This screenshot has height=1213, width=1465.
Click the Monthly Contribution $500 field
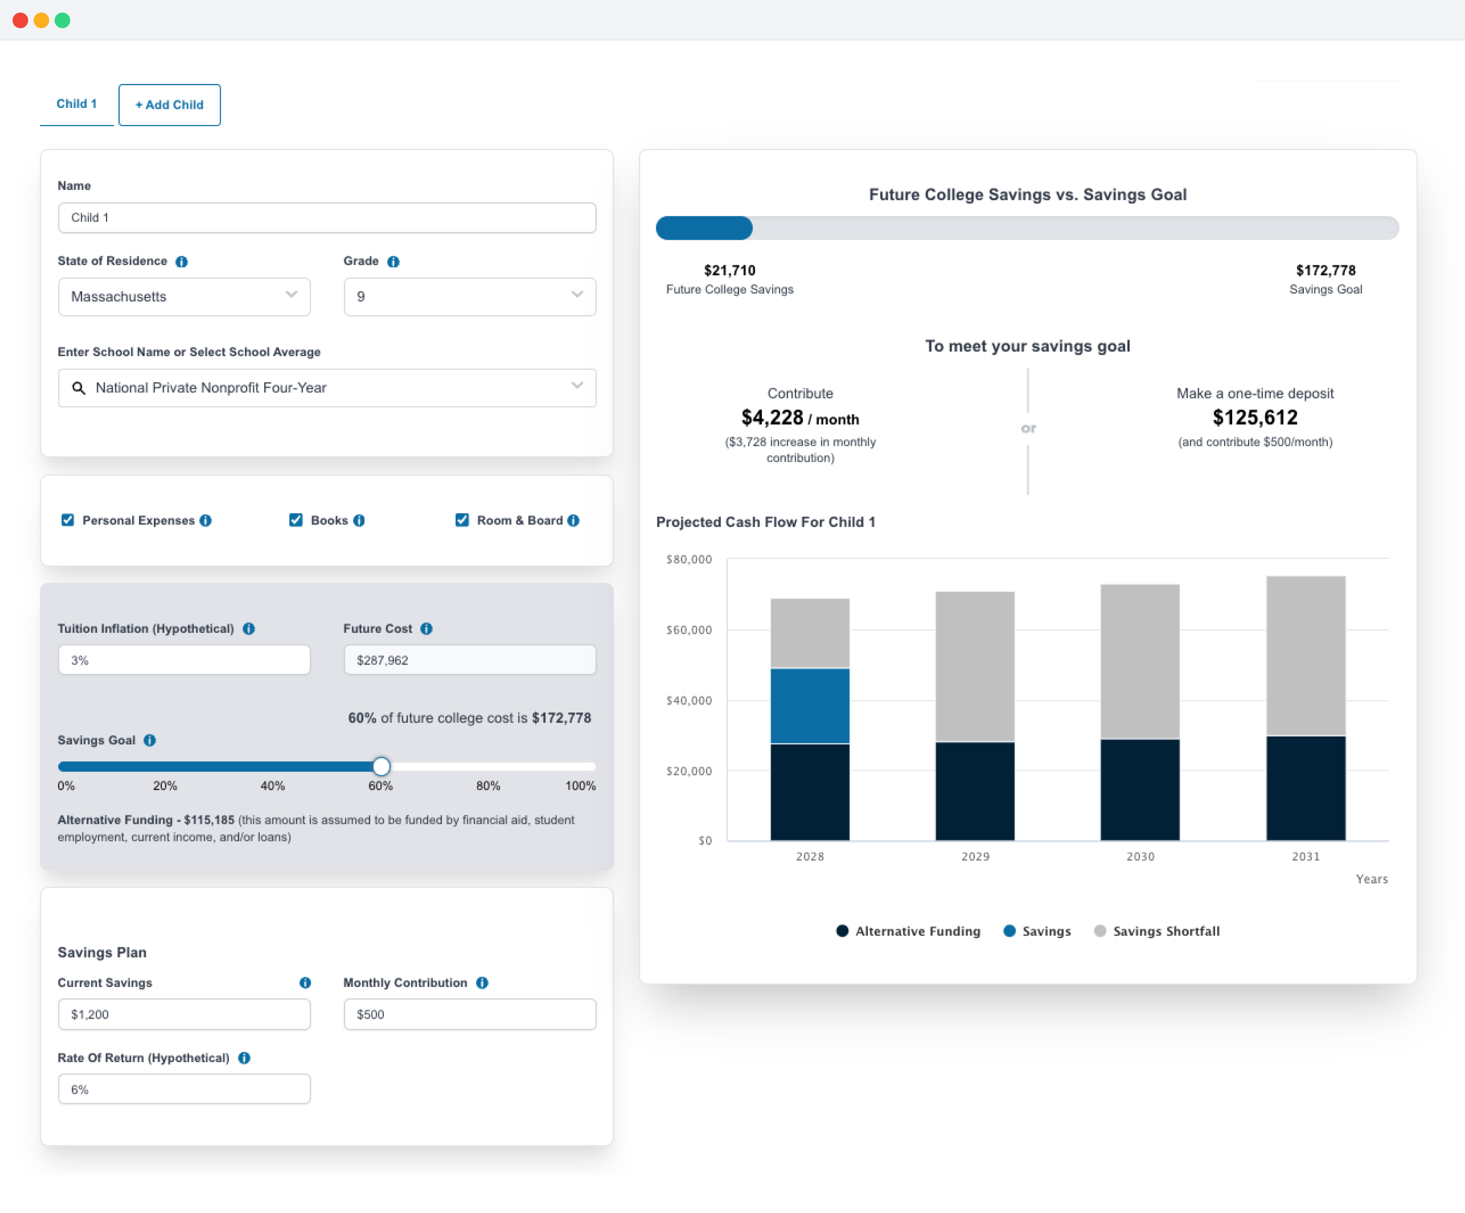pyautogui.click(x=470, y=1014)
